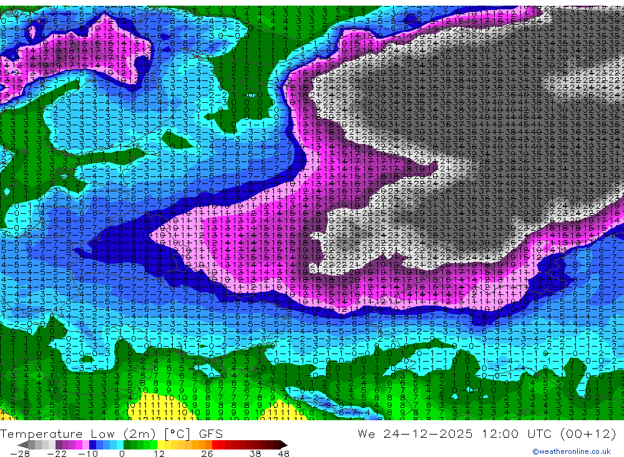
Task: Click the legend label '-10'
Action: click(88, 454)
